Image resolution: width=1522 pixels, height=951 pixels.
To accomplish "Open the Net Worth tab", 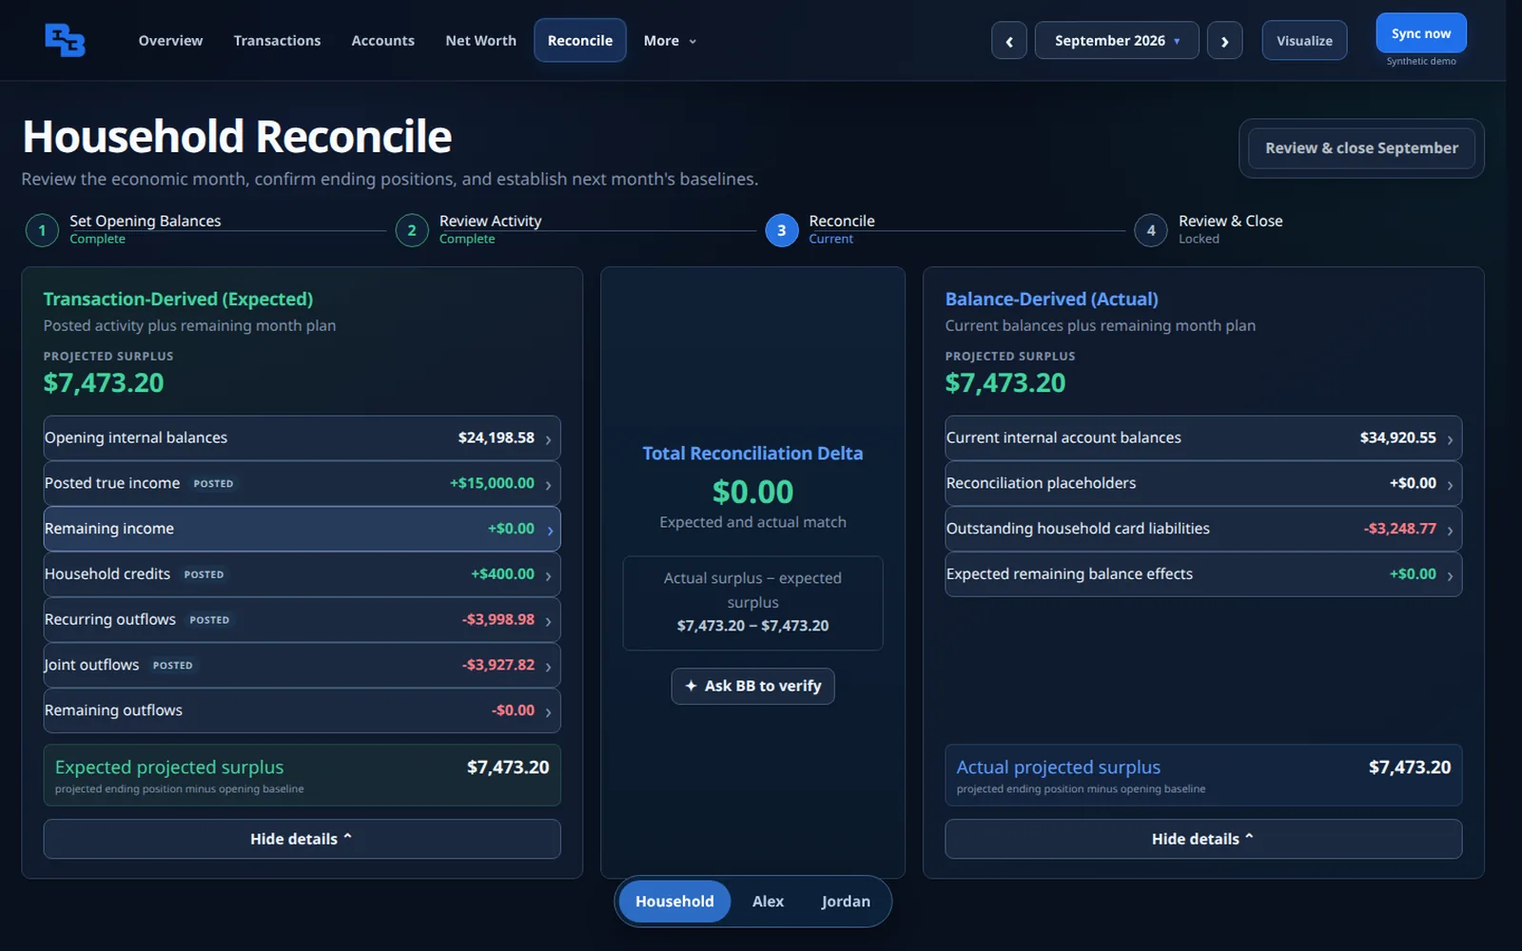I will tap(480, 41).
